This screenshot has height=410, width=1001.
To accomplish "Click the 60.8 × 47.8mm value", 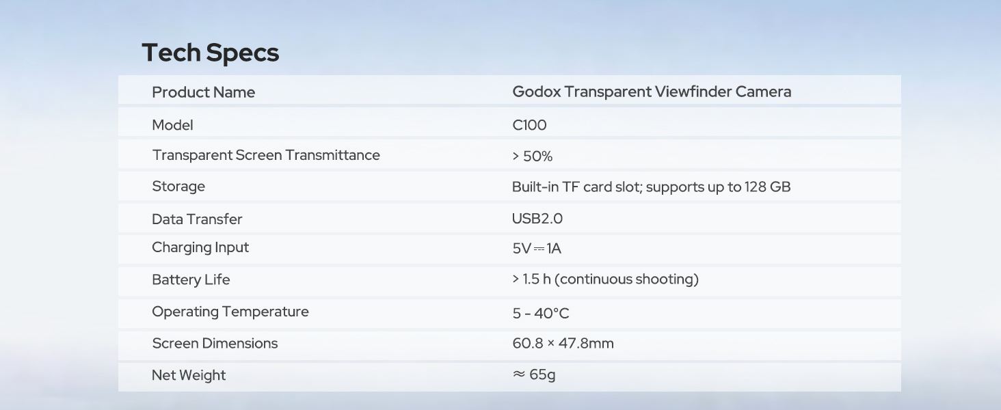I will pyautogui.click(x=563, y=343).
